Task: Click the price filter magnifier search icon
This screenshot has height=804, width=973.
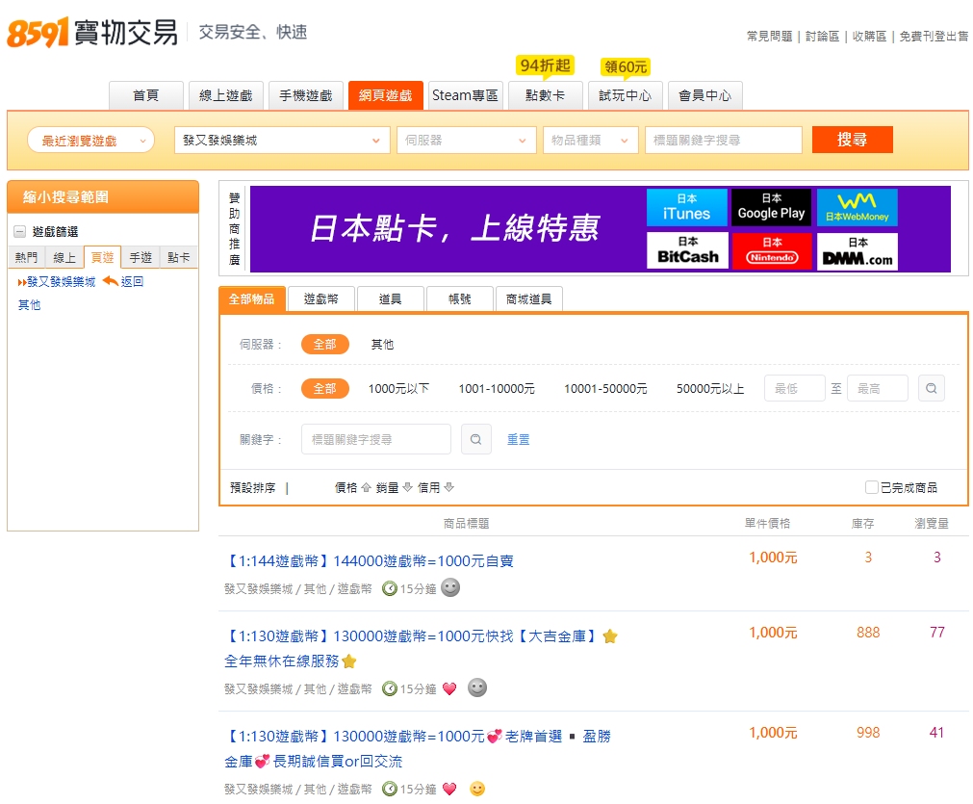Action: 931,388
